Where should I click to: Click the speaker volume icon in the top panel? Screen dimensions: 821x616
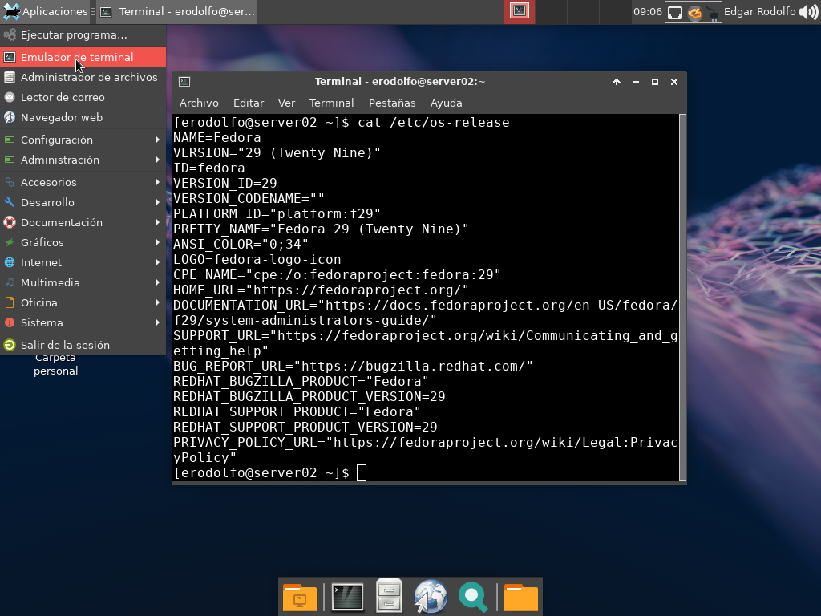coord(808,11)
